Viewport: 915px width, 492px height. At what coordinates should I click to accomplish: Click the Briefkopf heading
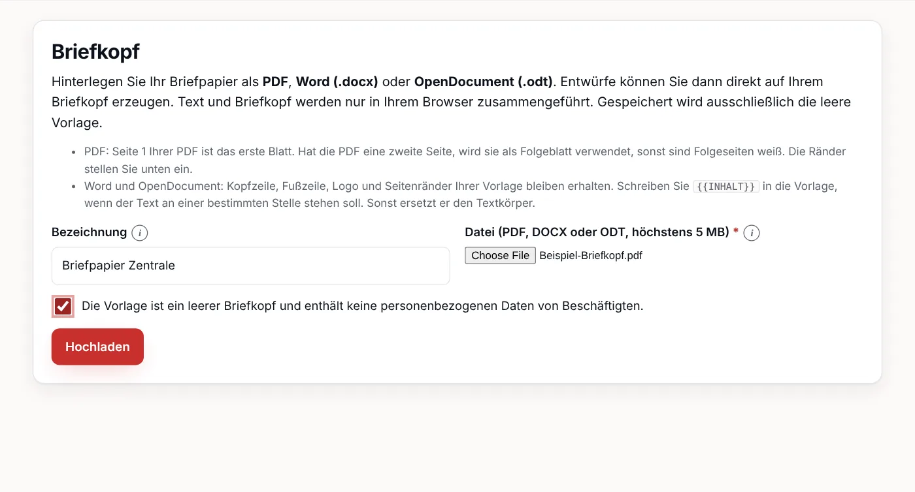click(95, 52)
